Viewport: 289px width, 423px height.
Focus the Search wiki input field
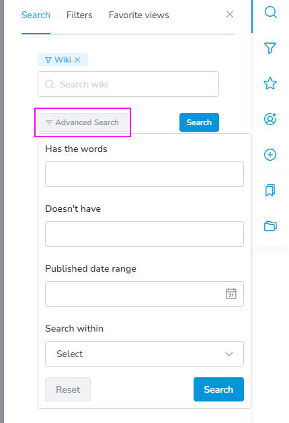tap(128, 84)
